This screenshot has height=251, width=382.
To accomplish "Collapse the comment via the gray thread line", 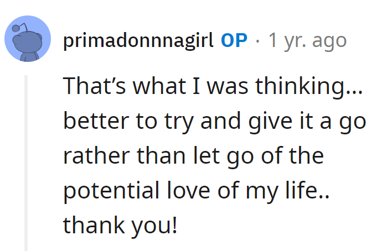I will (x=25, y=160).
